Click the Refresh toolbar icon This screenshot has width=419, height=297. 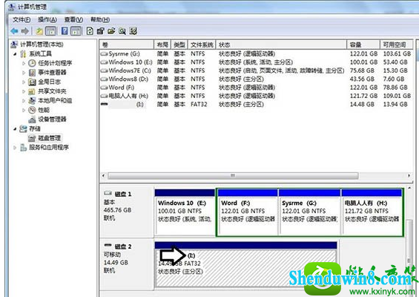tap(90, 31)
